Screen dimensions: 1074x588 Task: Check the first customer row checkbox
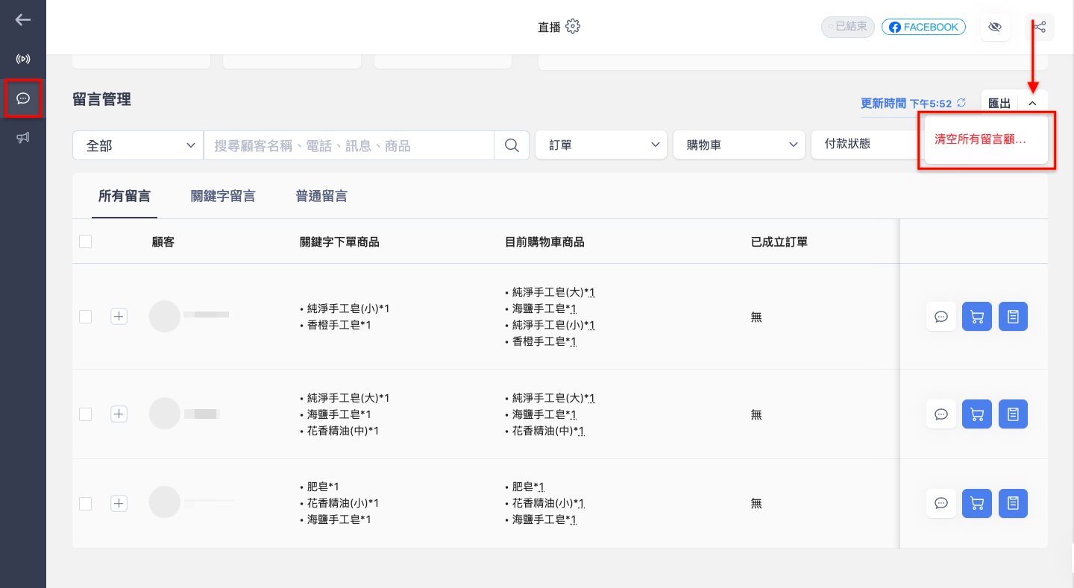[x=85, y=317]
